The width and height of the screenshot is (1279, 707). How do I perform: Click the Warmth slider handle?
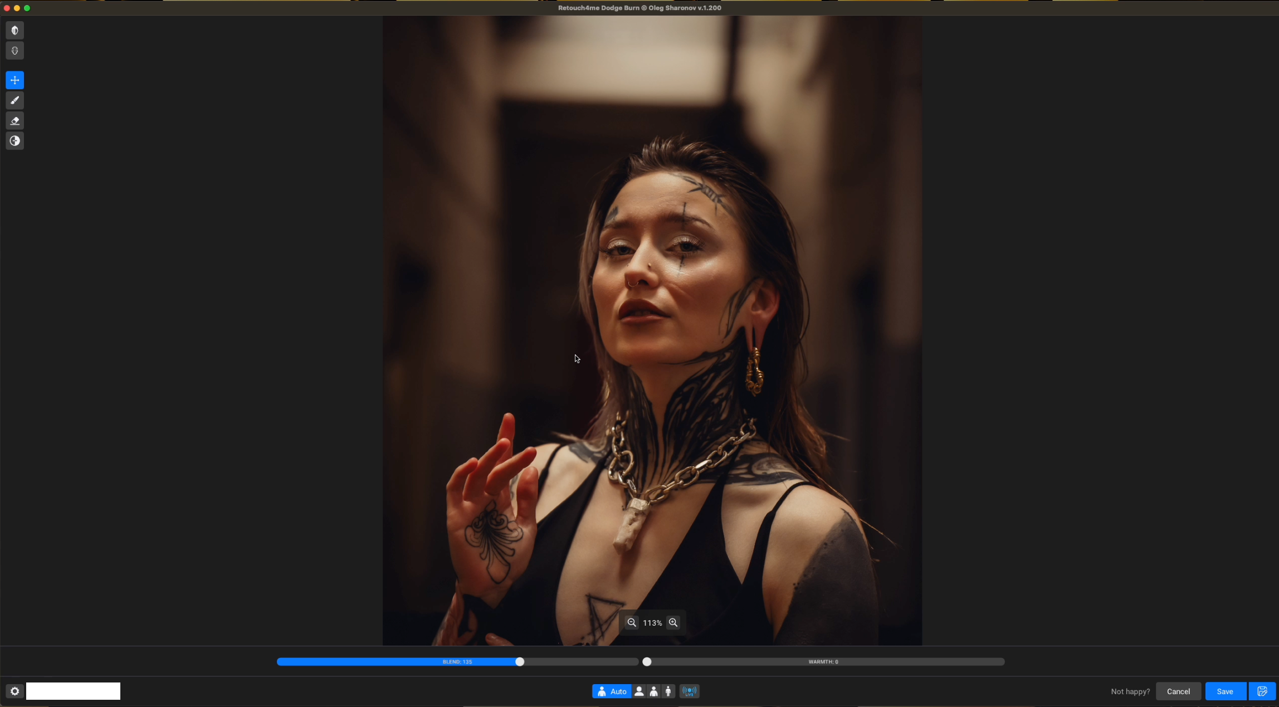647,662
